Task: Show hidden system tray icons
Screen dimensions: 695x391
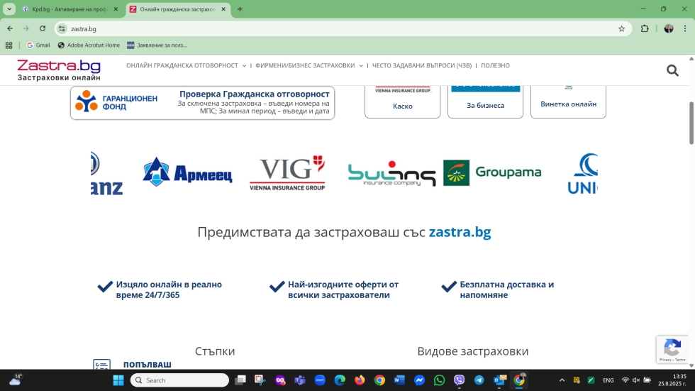Action: click(x=562, y=380)
